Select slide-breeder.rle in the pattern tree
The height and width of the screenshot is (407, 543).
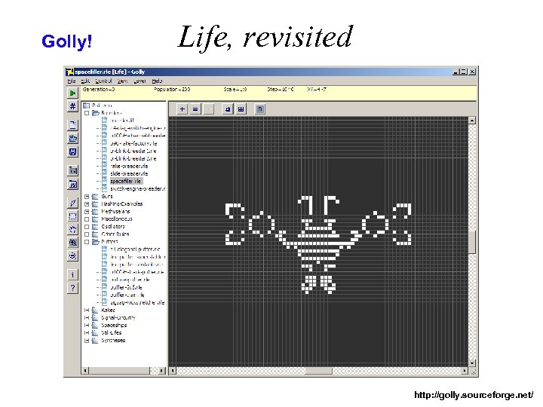tap(129, 174)
